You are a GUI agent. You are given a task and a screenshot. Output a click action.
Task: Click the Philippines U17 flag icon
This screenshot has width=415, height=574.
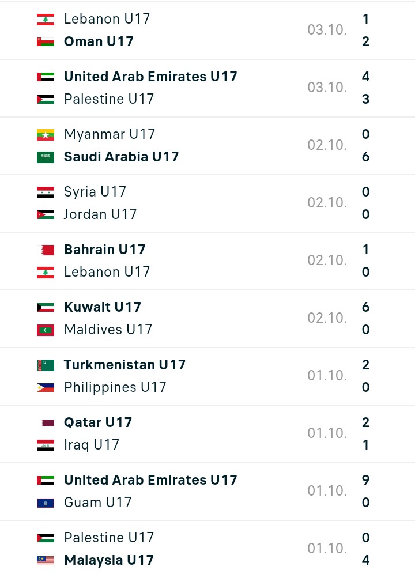click(x=46, y=388)
